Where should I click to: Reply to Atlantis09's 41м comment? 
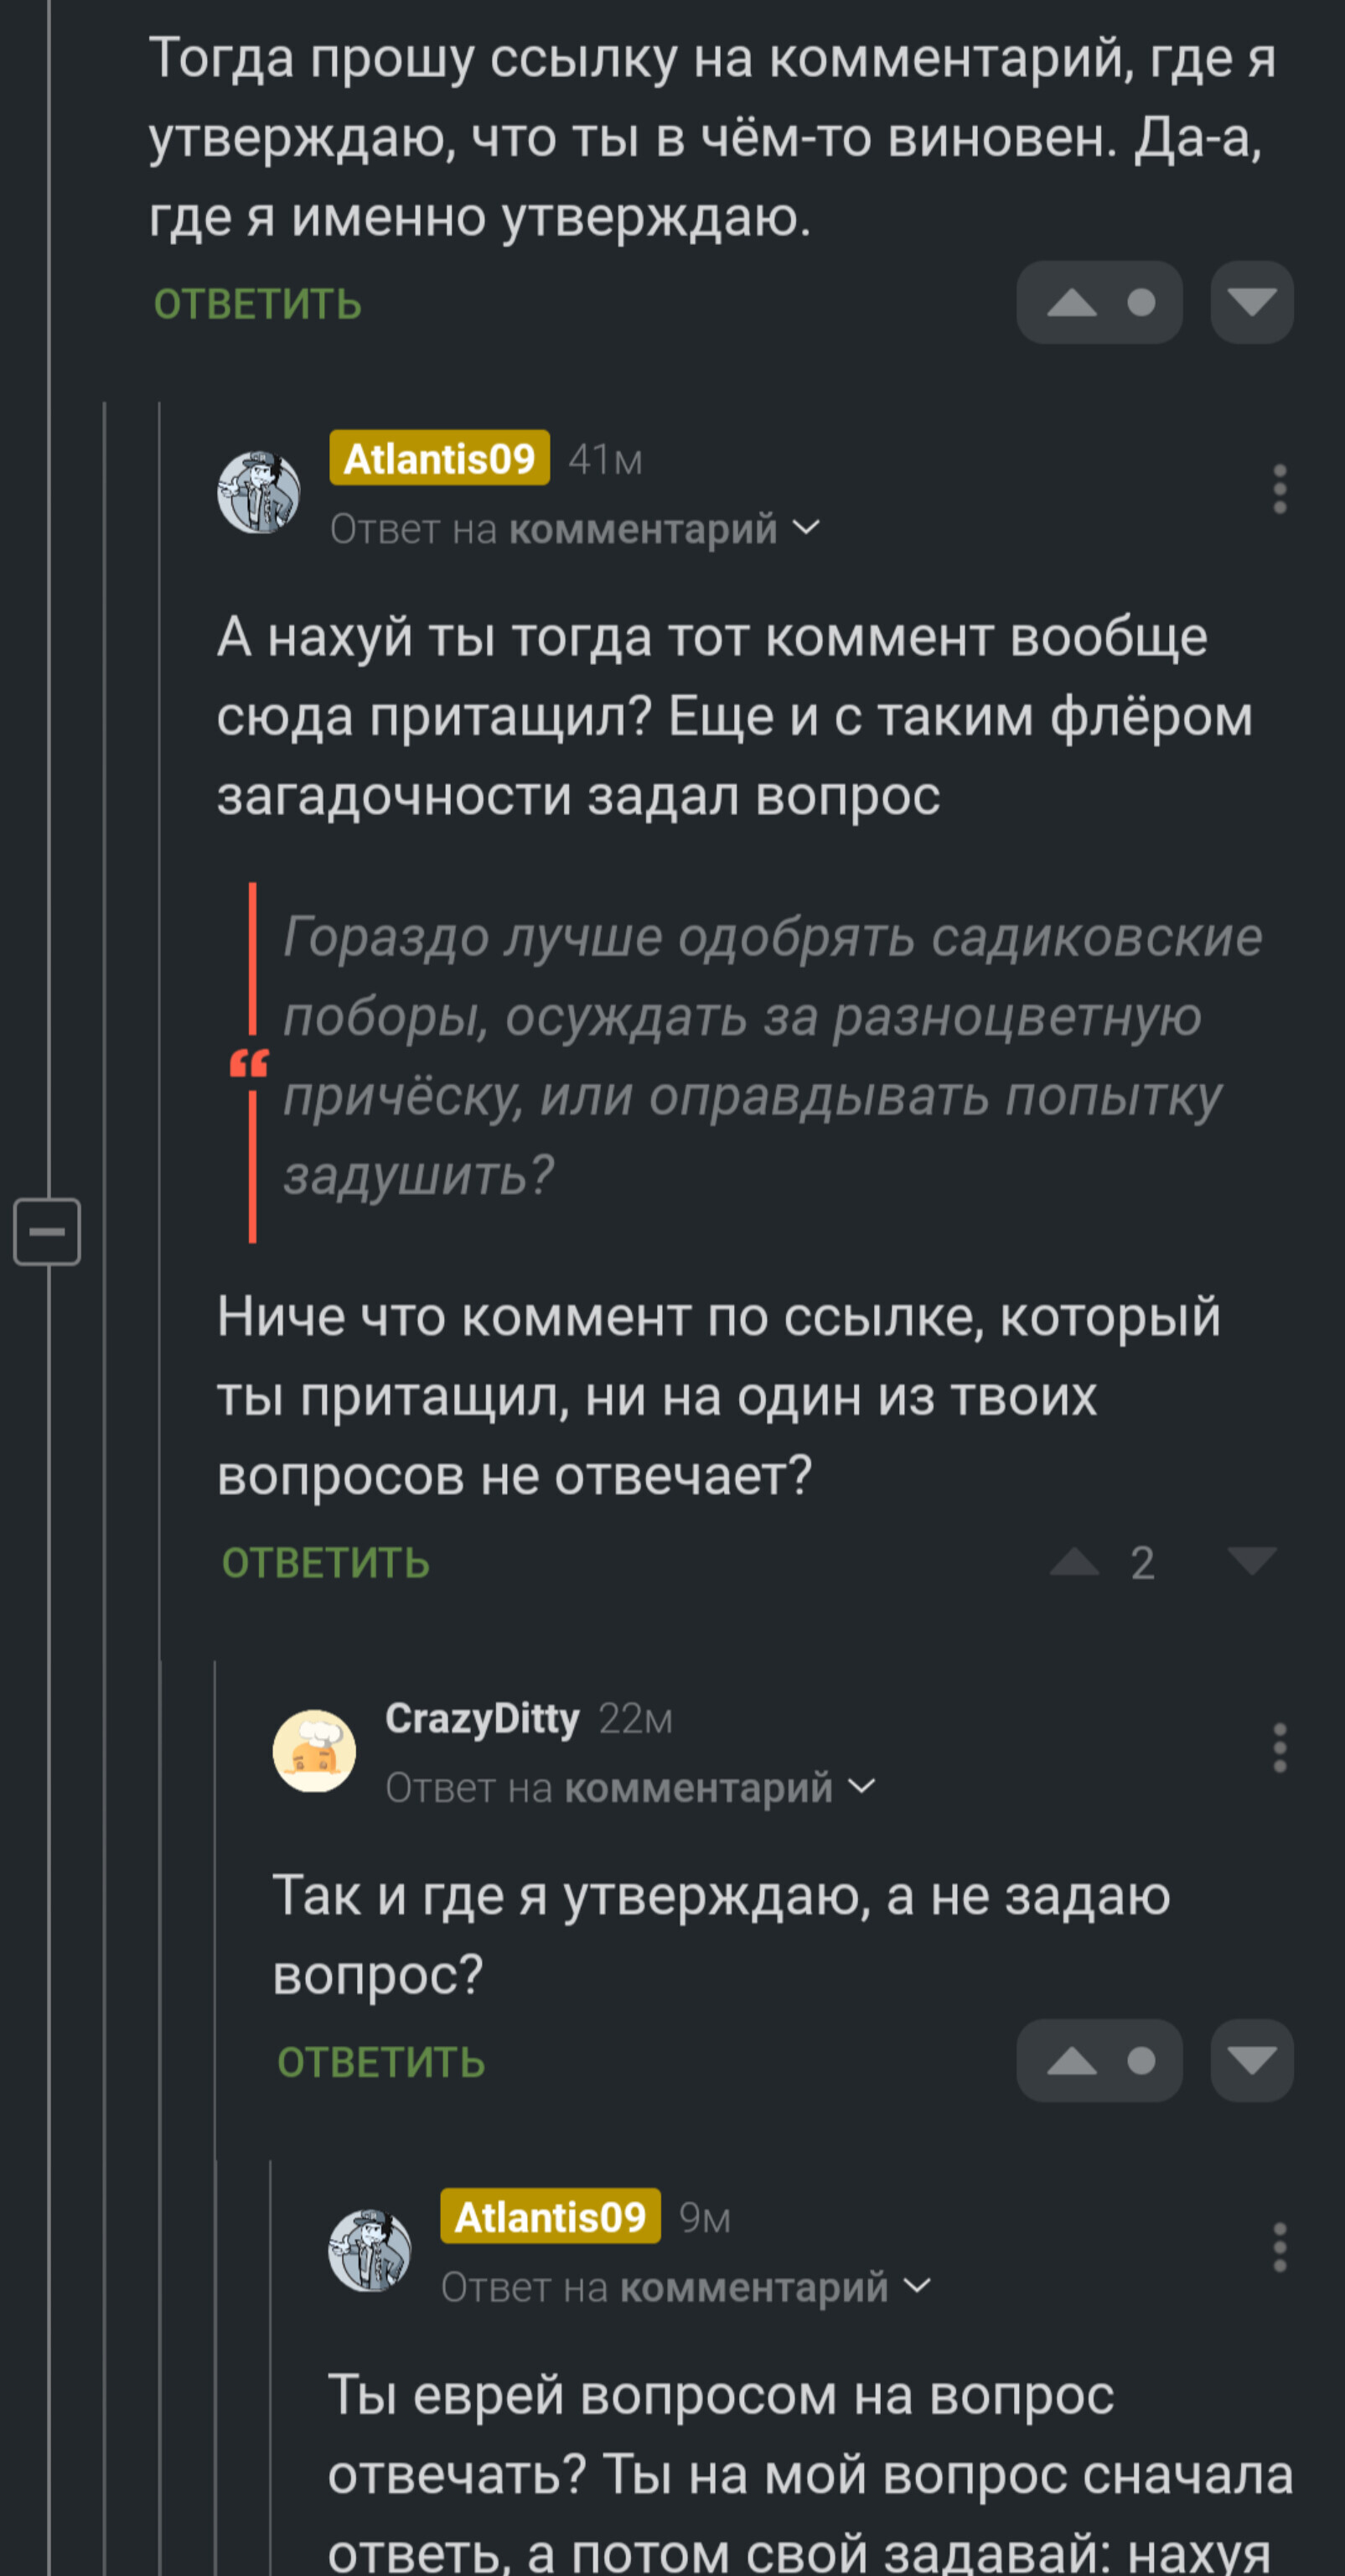[x=326, y=1563]
